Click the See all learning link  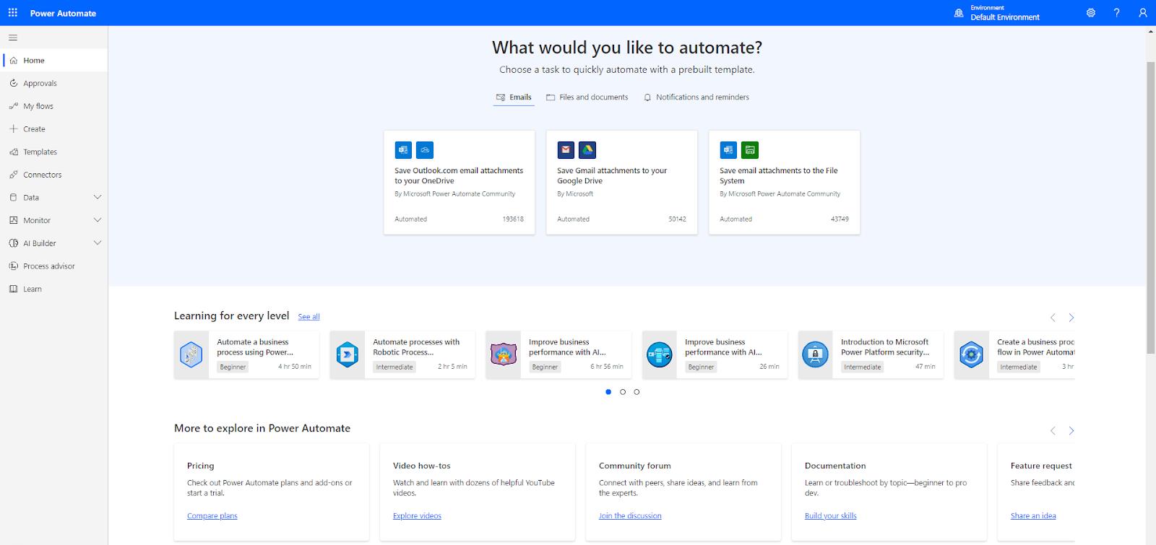point(309,317)
